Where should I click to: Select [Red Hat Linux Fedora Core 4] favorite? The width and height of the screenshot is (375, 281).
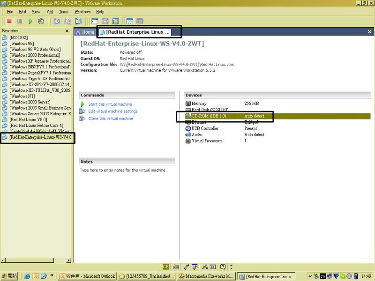[x=37, y=126]
